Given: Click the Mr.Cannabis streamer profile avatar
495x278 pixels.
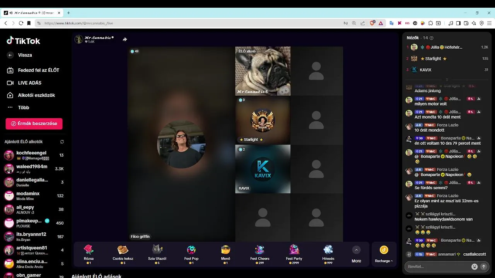Looking at the screenshot, I should click(79, 39).
